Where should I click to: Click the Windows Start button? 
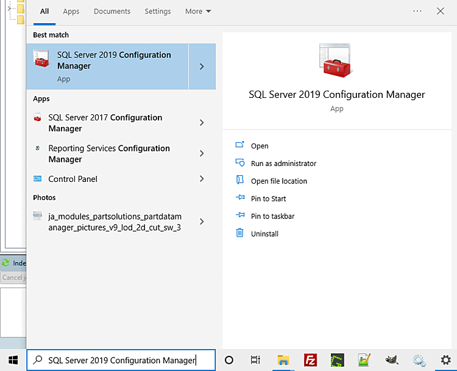point(13,360)
